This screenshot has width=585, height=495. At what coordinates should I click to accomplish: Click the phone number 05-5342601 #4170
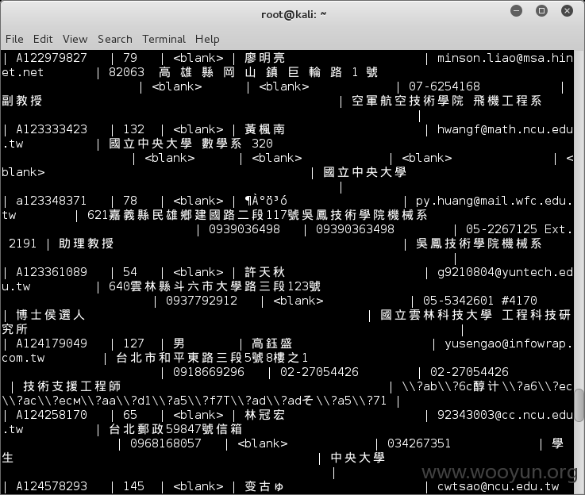(x=480, y=301)
